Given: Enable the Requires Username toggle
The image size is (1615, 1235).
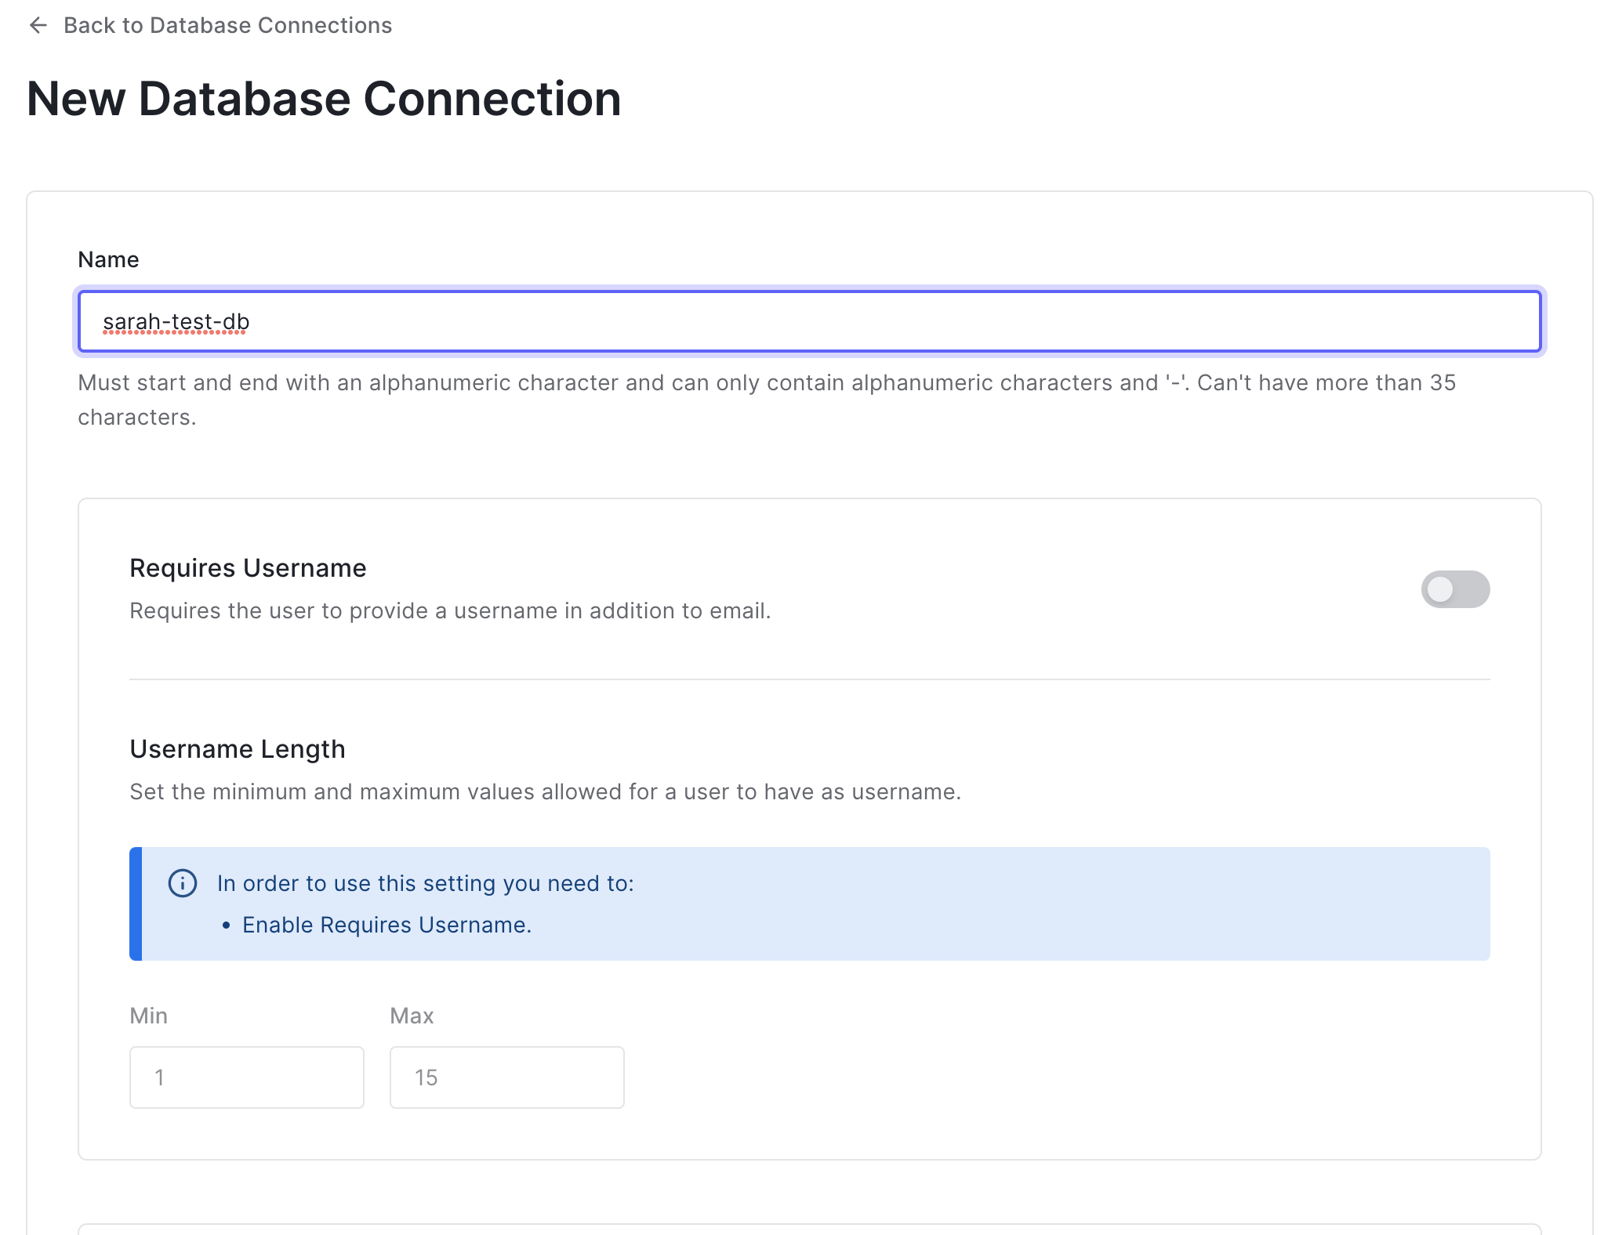Looking at the screenshot, I should (x=1454, y=589).
